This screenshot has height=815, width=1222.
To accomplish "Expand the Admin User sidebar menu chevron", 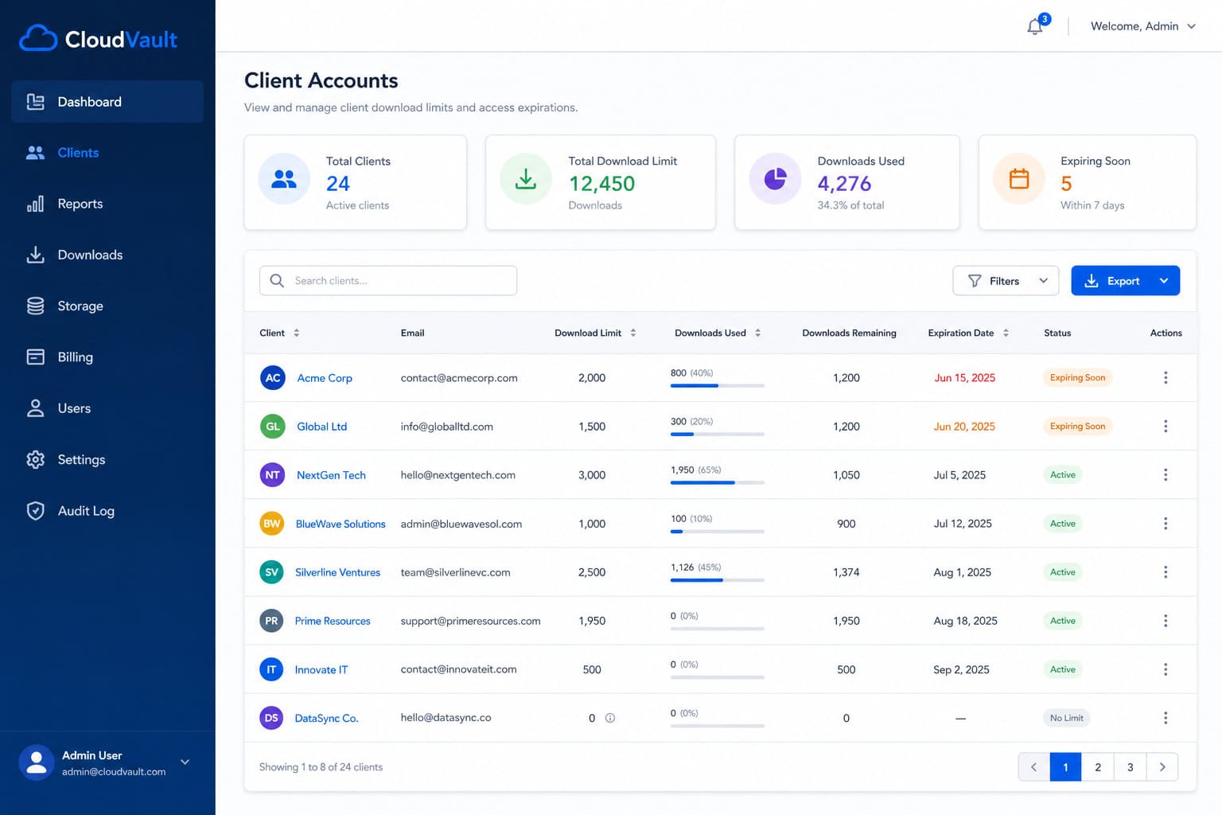I will (x=185, y=762).
